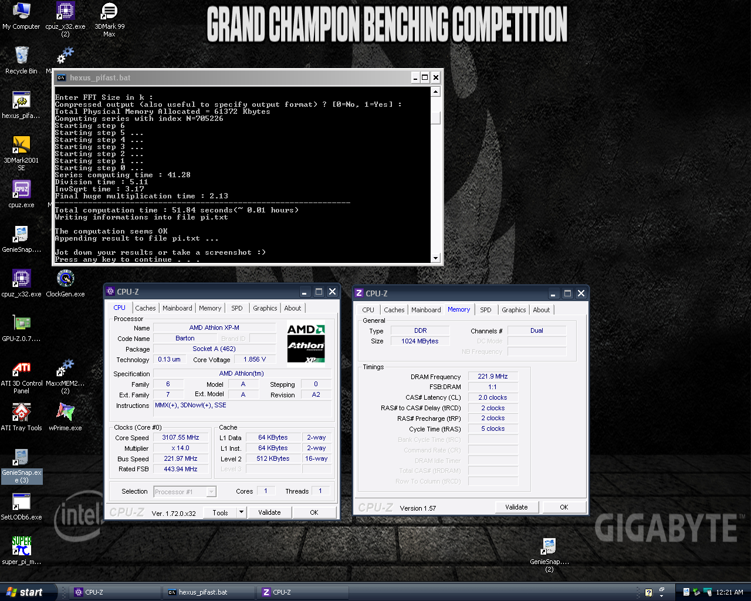
Task: Click Validate in CPU-Z 1.72 window
Action: point(269,512)
